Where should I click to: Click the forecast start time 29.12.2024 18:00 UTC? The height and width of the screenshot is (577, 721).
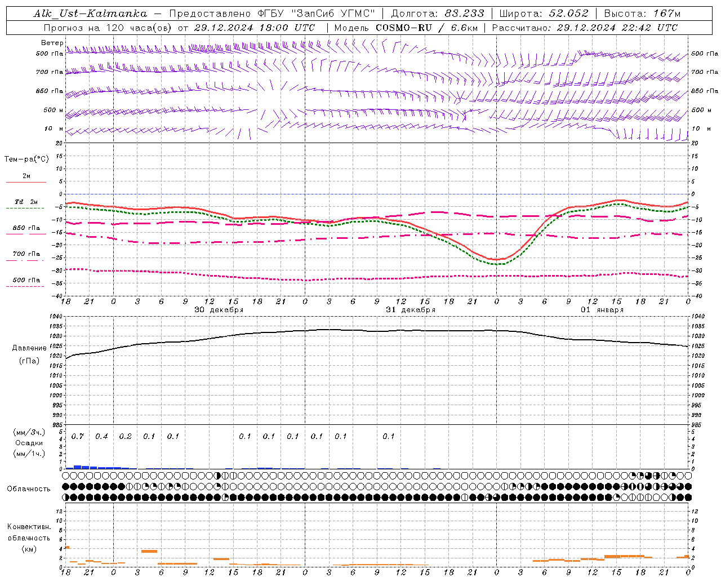click(x=254, y=28)
